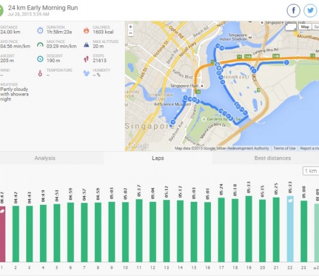Image resolution: width=319 pixels, height=276 pixels.
Task: Click the avg pace 04:56 min/km
Action: [x=16, y=46]
